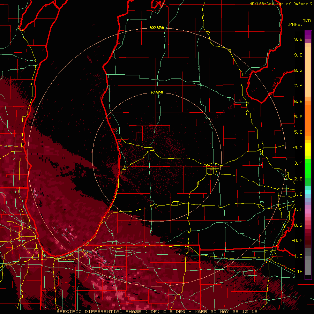The height and width of the screenshot is (314, 314).
Task: Click the 6.6 value on the color scale
Action: click(298, 101)
